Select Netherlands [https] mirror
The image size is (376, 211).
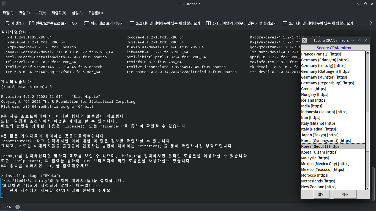tap(333, 181)
